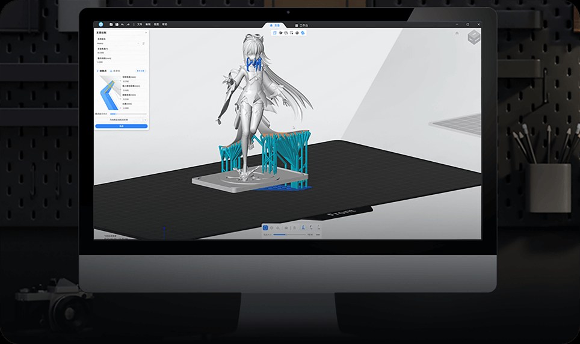Click the view orientation cube
Image resolution: width=580 pixels, height=344 pixels.
(x=474, y=37)
